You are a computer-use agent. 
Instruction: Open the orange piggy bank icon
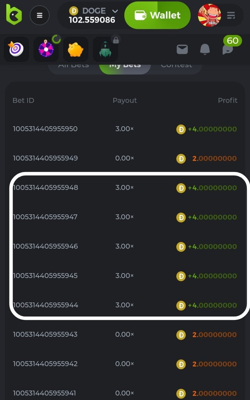pos(75,49)
